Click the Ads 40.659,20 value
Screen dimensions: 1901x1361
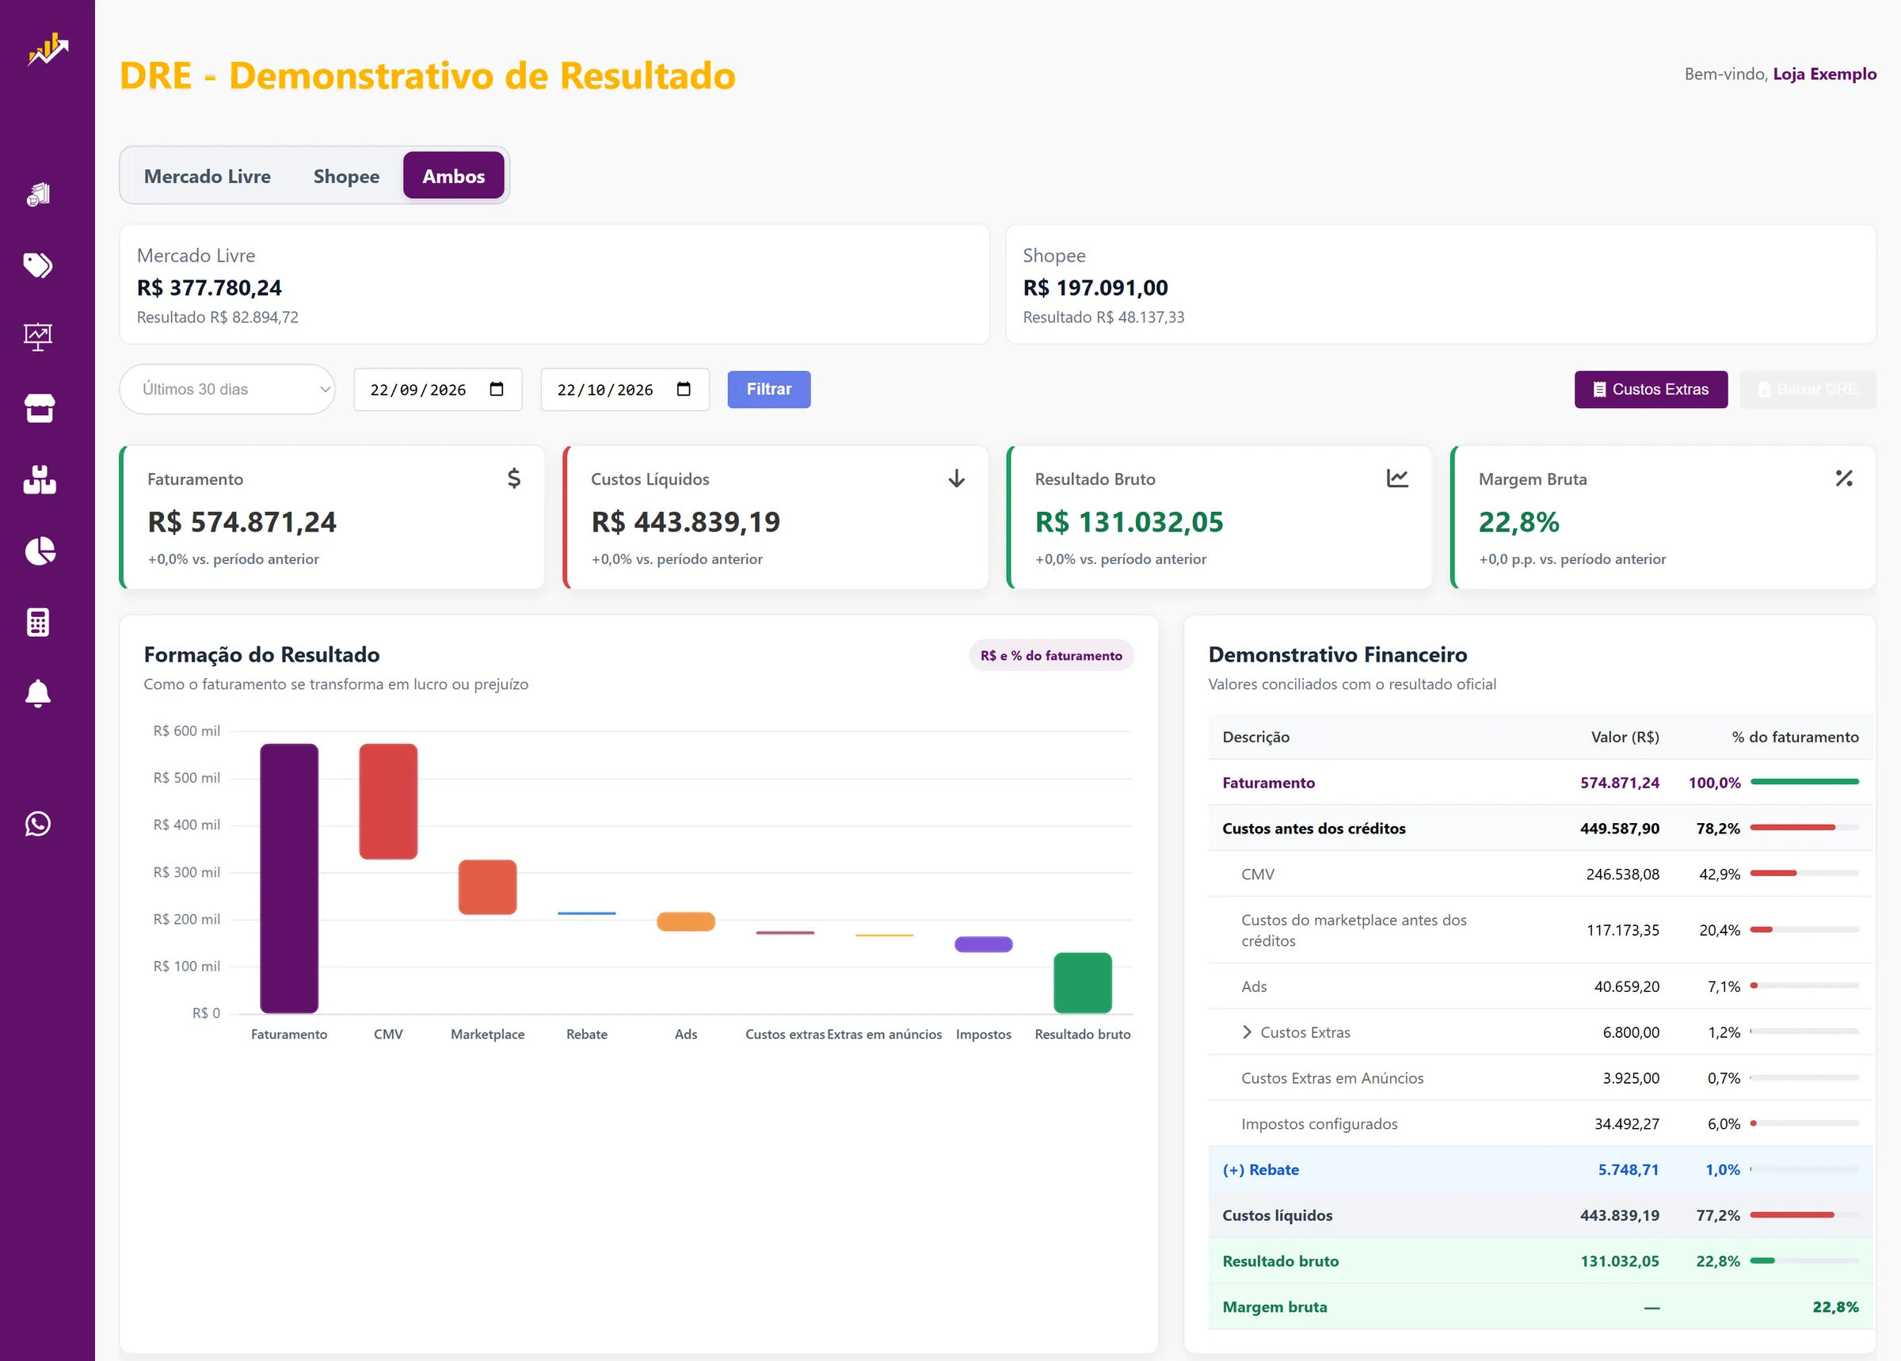point(1626,986)
